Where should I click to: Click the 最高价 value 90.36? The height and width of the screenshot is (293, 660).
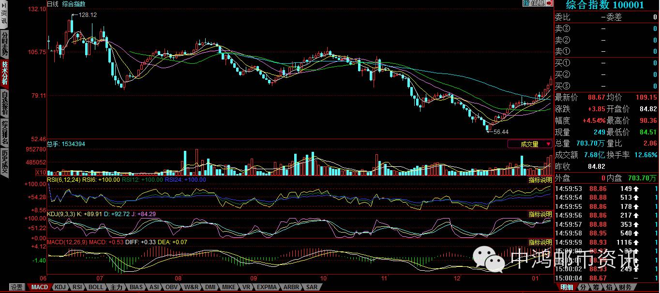(648, 120)
